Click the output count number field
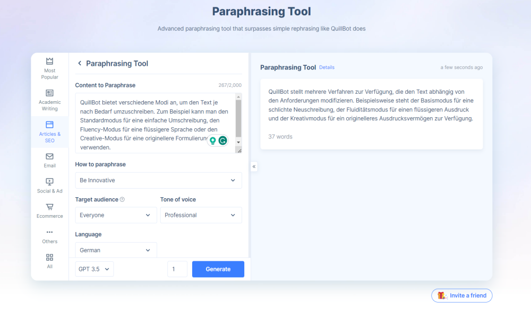 [177, 269]
